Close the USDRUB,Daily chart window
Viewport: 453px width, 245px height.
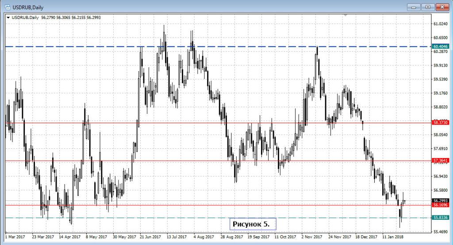[442, 7]
